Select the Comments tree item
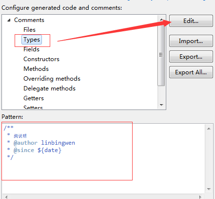Image resolution: width=215 pixels, height=199 pixels. [x=29, y=20]
